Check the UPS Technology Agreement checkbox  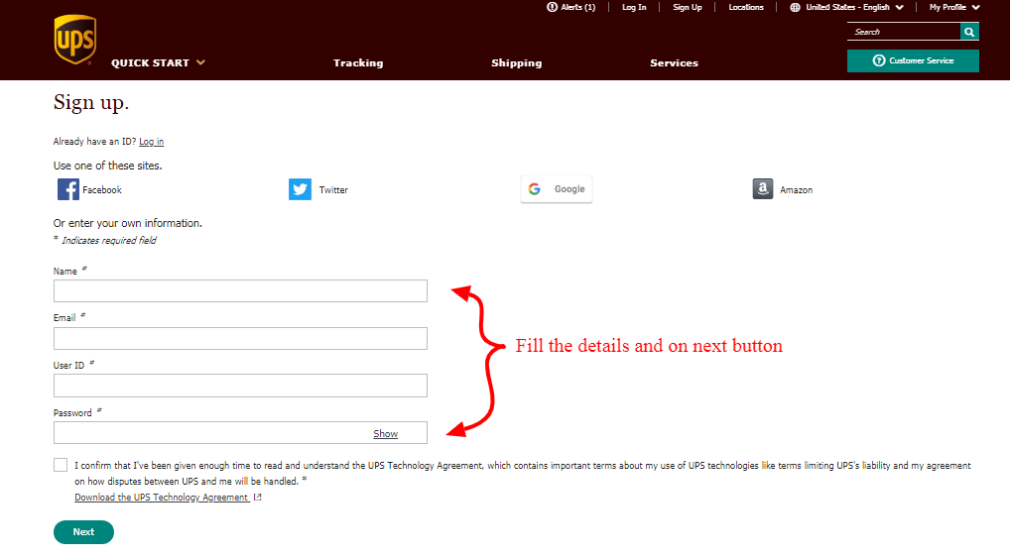61,465
